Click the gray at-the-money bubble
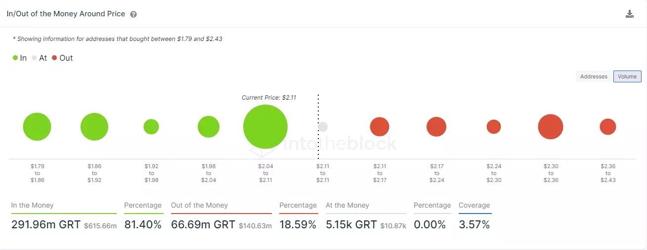 [x=323, y=127]
